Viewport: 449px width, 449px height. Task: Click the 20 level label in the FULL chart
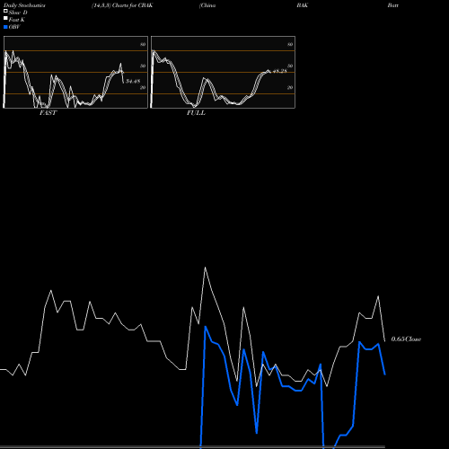[x=290, y=87]
